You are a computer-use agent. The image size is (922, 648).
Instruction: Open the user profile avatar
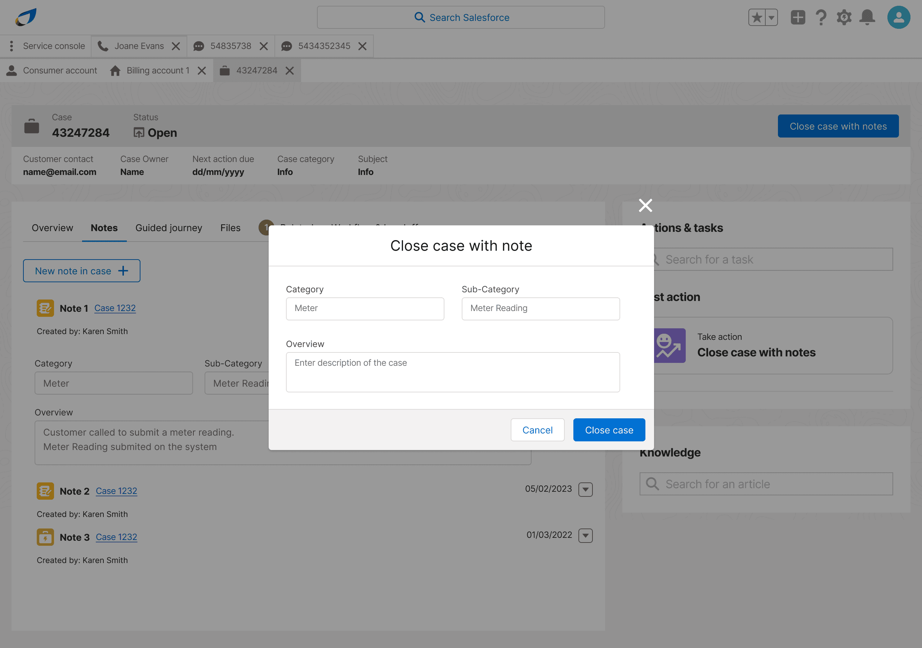(898, 17)
